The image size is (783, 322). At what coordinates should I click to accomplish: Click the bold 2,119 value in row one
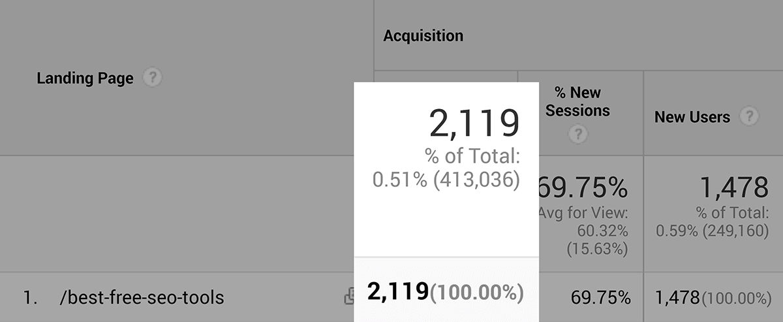click(398, 292)
